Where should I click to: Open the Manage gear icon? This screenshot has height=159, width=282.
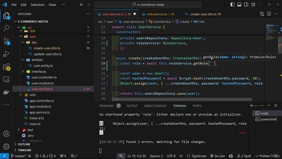[6, 146]
